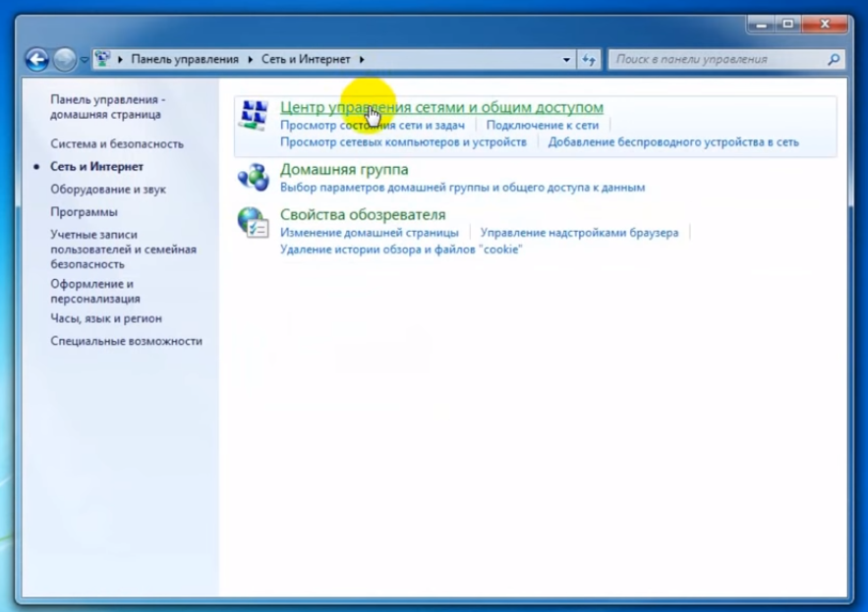Click the Forward navigation arrow button
This screenshot has height=612, width=868.
(65, 59)
